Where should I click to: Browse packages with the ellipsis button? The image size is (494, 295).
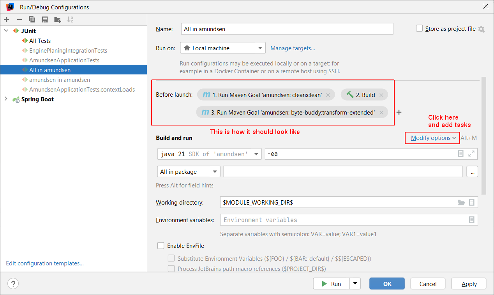coord(473,172)
